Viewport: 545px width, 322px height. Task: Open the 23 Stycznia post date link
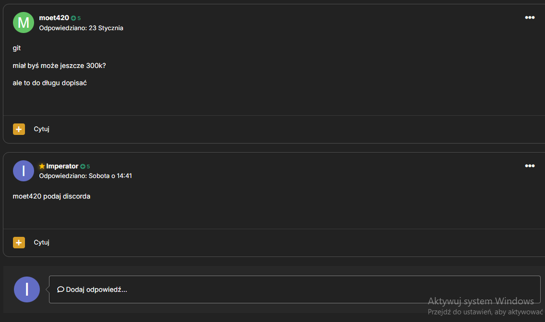pyautogui.click(x=106, y=28)
